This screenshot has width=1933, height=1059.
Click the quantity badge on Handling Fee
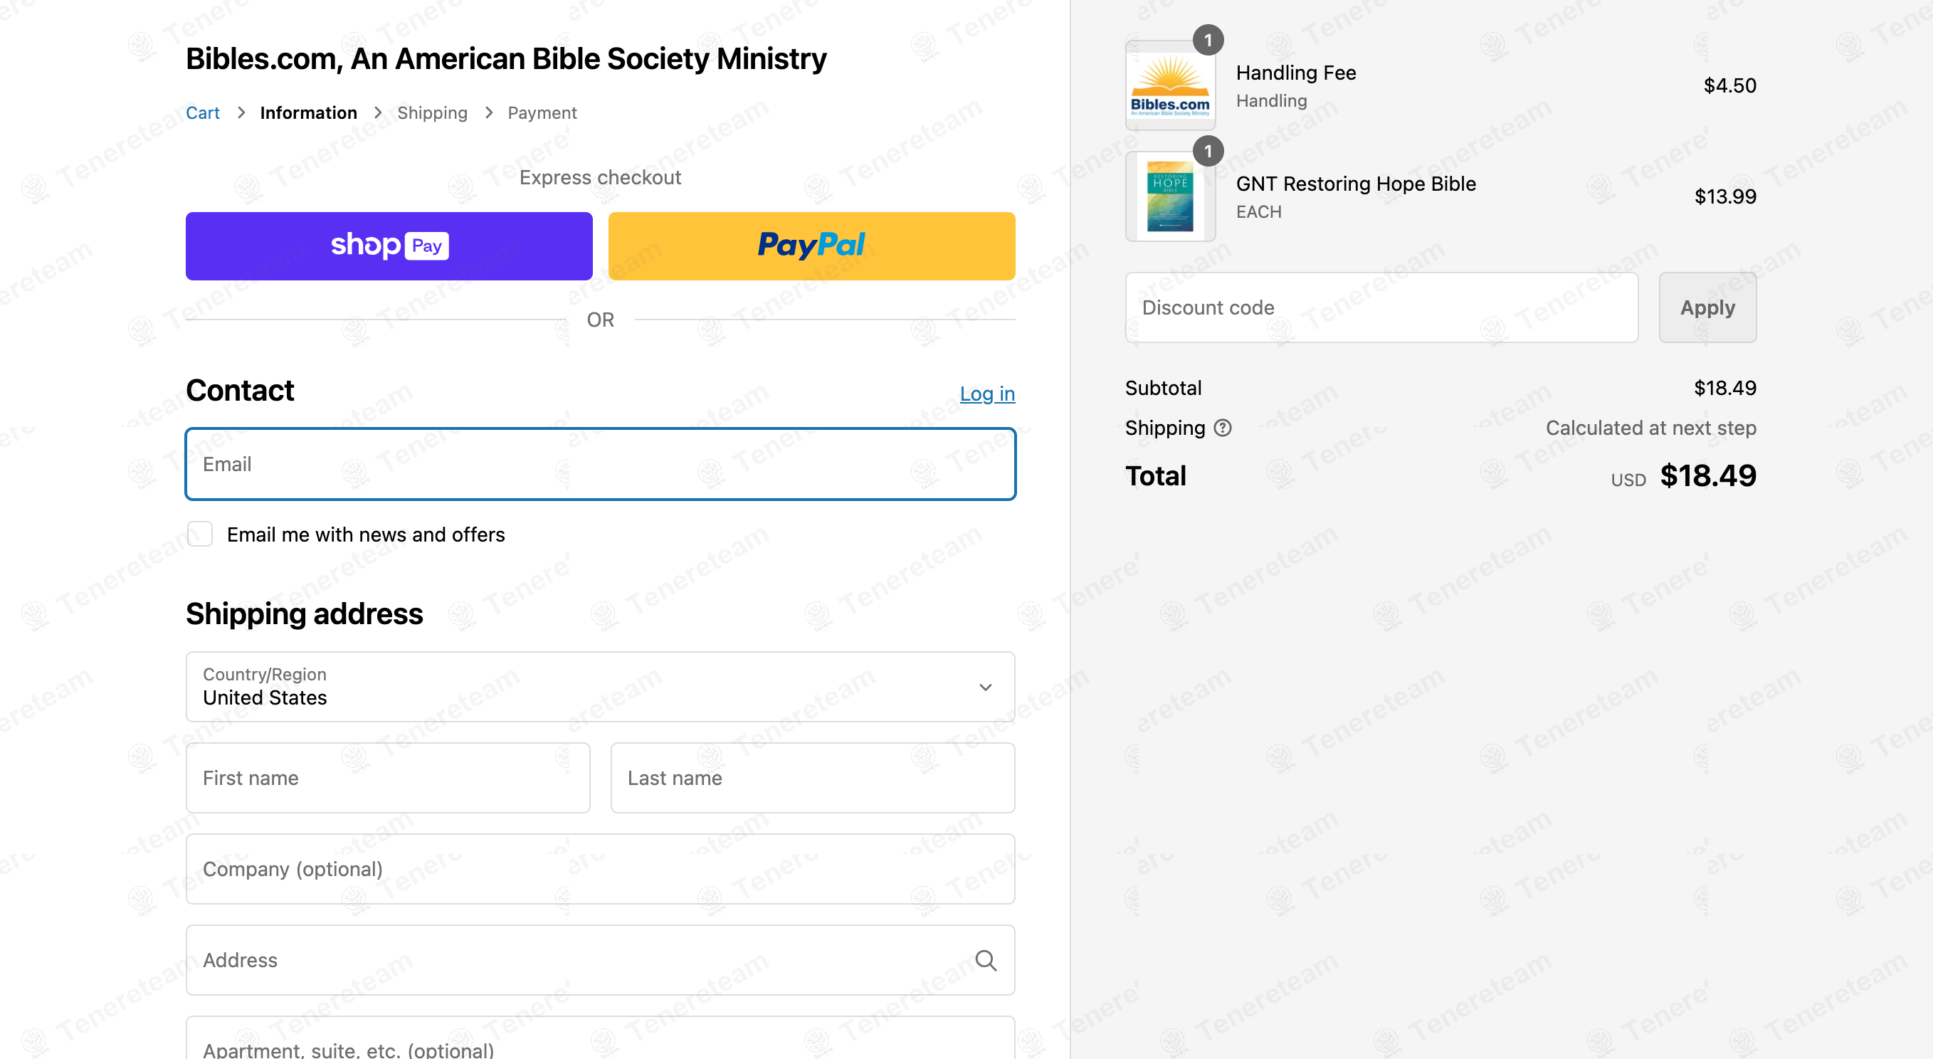coord(1208,41)
